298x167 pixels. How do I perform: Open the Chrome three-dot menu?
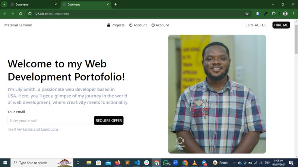click(293, 14)
